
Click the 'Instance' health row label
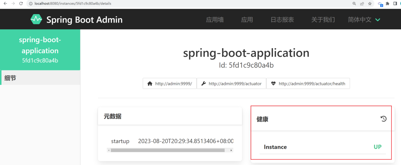pyautogui.click(x=275, y=147)
